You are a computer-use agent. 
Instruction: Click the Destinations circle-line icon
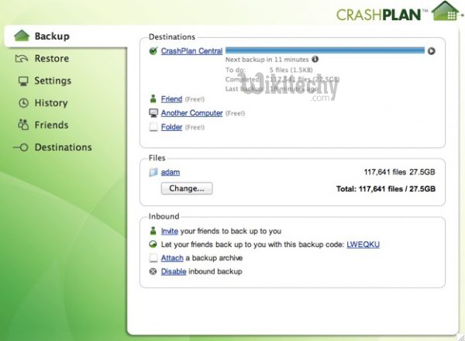20,147
